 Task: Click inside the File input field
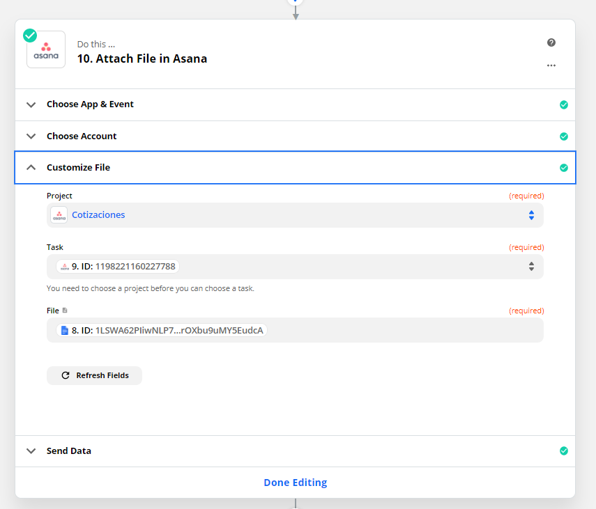[295, 330]
